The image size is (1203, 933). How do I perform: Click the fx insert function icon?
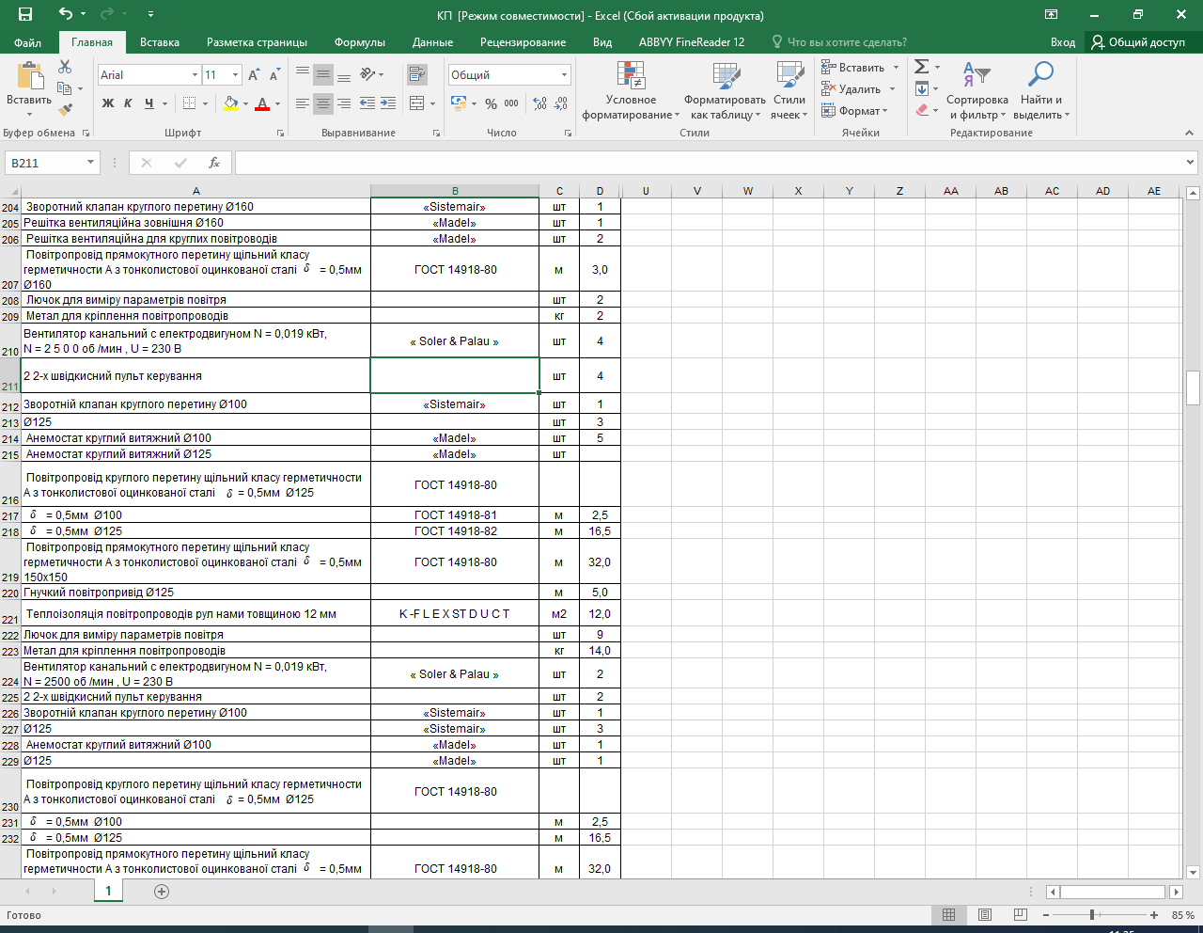[214, 163]
